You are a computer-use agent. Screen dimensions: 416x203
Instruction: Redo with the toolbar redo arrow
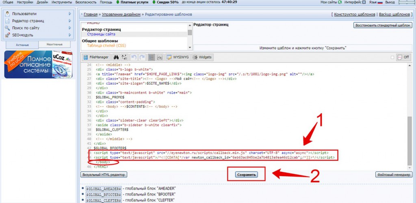coord(142,57)
